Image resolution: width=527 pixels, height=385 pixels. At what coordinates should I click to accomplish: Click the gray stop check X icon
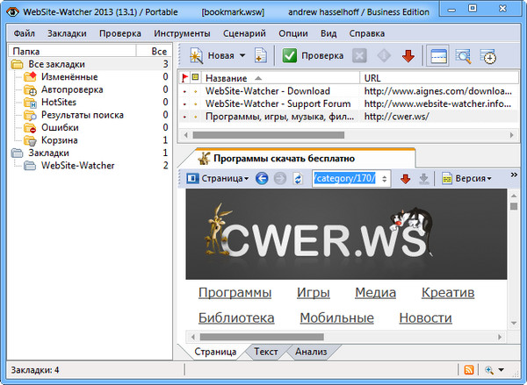tap(359, 56)
